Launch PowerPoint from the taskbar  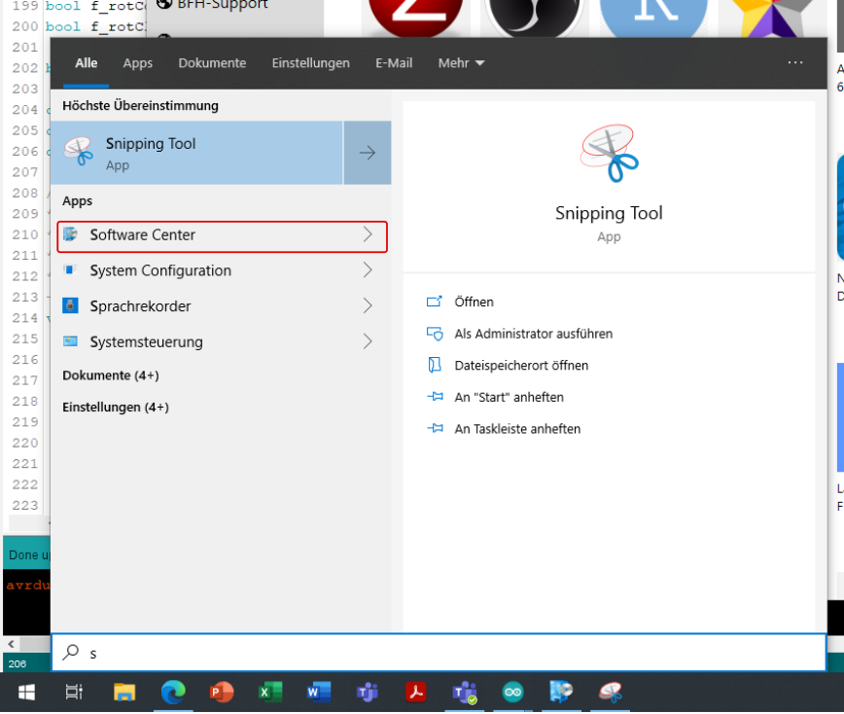point(222,693)
